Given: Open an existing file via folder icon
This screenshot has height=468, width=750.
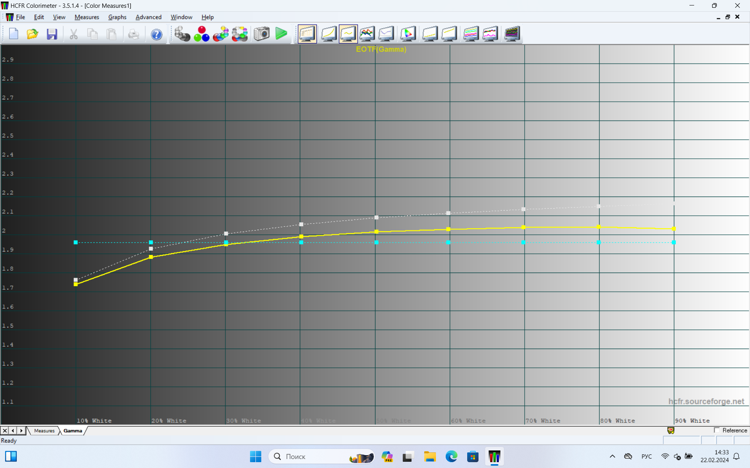Looking at the screenshot, I should pyautogui.click(x=32, y=34).
